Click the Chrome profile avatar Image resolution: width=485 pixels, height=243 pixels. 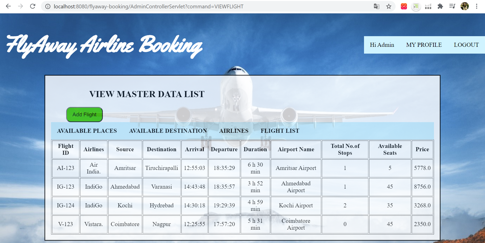[465, 6]
